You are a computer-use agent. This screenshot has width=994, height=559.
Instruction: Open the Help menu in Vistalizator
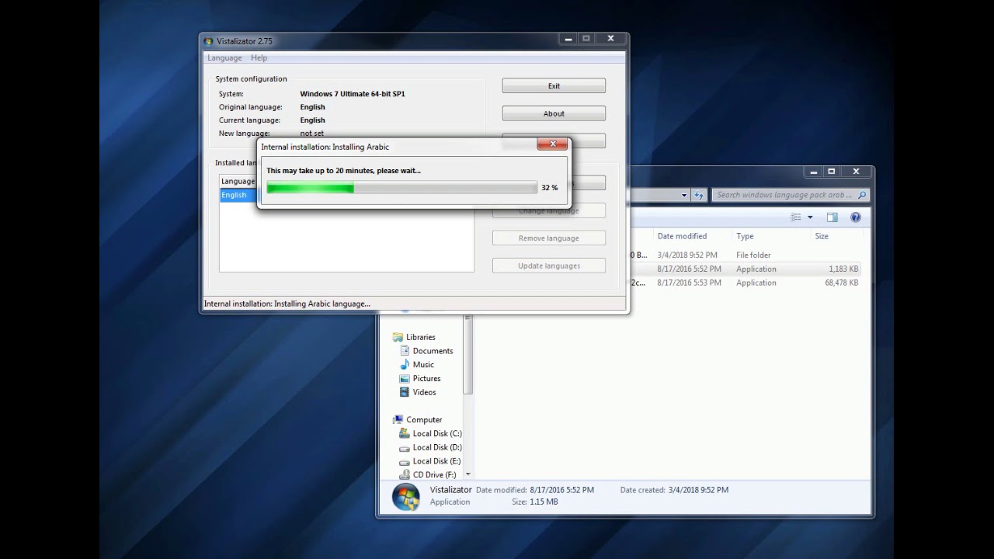tap(259, 58)
